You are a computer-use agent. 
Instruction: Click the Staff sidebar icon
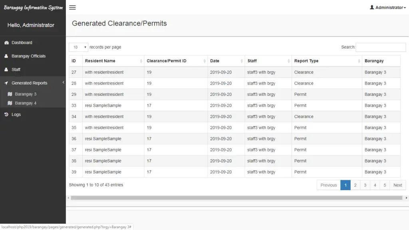pos(6,69)
